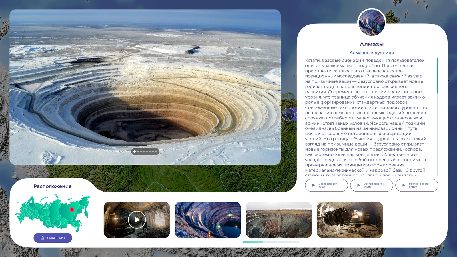Launch «Воспроизвести видео» playback
Screen dimensions: 457x257
coord(417,185)
